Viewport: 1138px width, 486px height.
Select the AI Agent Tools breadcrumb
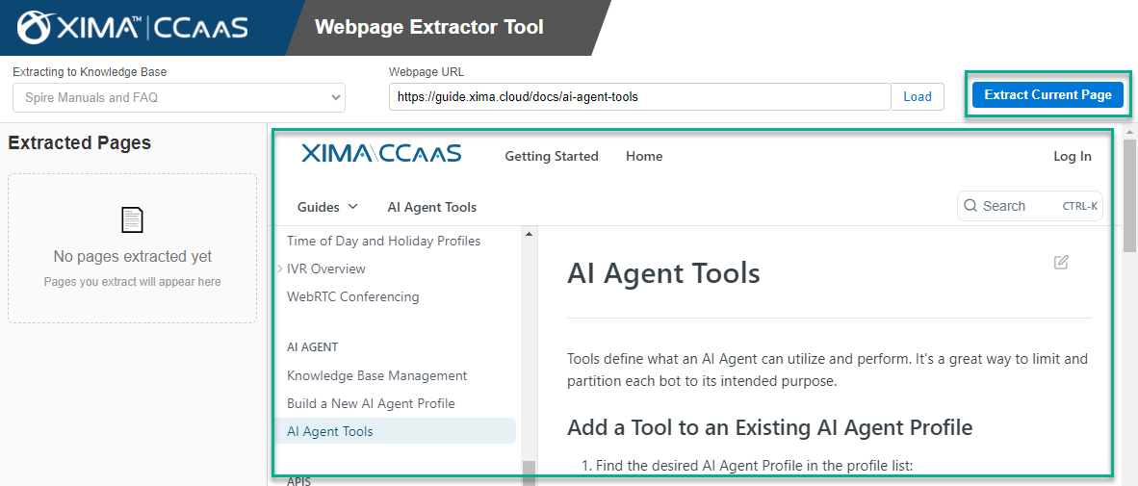432,207
